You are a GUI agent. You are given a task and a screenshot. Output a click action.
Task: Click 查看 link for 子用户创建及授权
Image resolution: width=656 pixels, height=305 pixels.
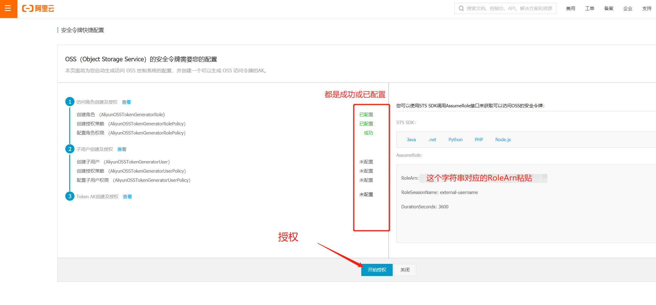122,149
